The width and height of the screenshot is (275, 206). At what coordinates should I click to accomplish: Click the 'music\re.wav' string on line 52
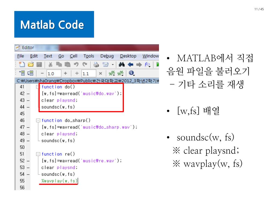(x=98, y=161)
